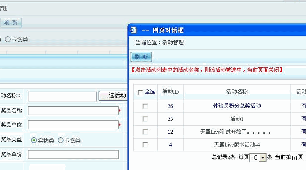Click the 总记录4条 record count text
Image resolution: width=306 pixels, height=170 pixels.
(x=223, y=157)
